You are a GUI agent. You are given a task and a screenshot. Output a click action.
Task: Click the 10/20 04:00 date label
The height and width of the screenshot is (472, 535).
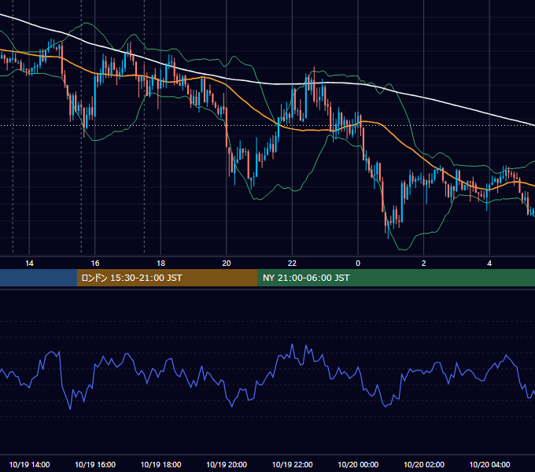[x=489, y=464]
